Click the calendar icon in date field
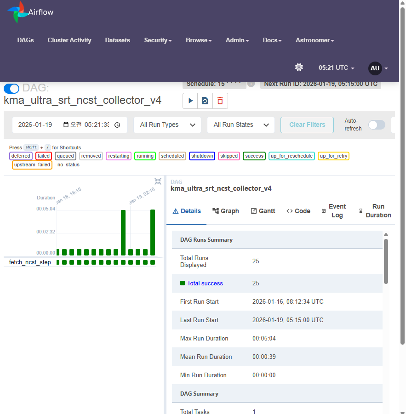 point(66,125)
